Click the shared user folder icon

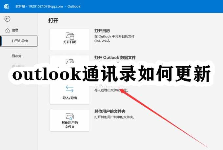70,117
